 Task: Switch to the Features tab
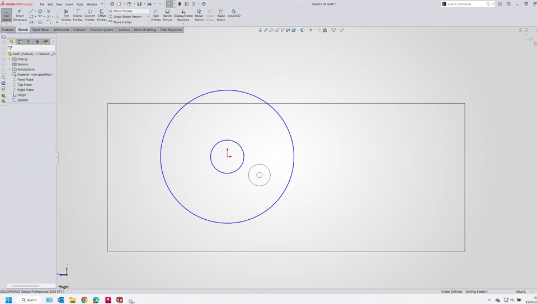pos(8,30)
